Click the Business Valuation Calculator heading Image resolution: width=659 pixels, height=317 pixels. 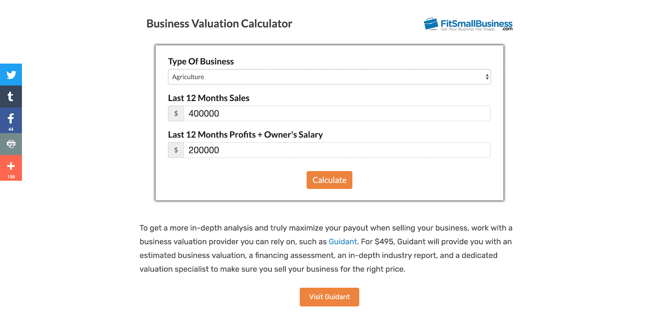(219, 23)
